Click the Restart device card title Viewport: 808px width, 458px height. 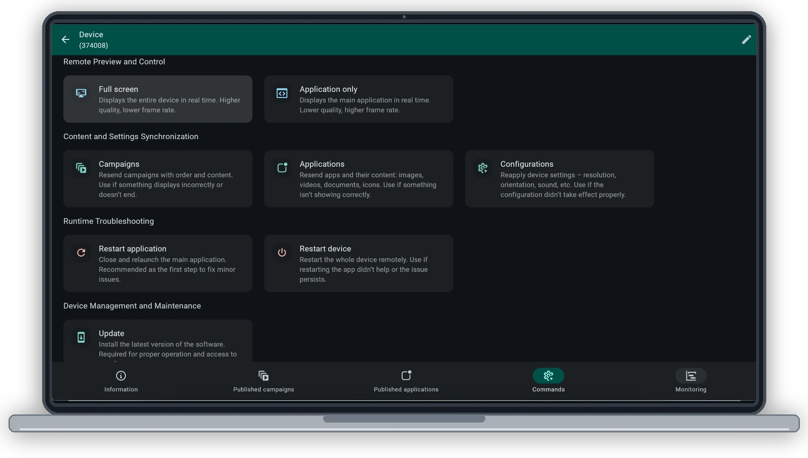[325, 249]
